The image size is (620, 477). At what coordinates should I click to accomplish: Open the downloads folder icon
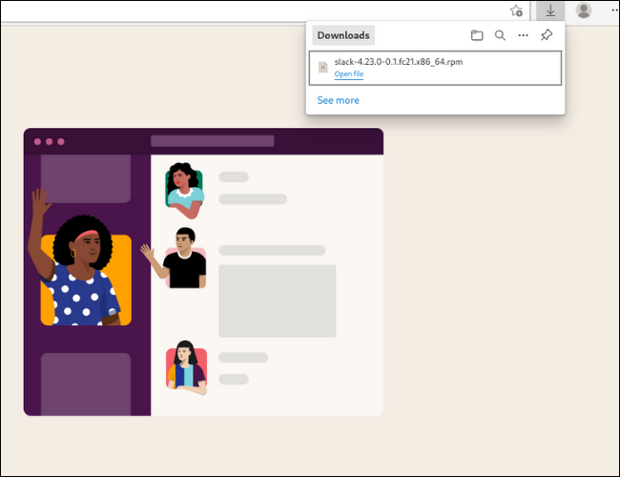click(477, 35)
